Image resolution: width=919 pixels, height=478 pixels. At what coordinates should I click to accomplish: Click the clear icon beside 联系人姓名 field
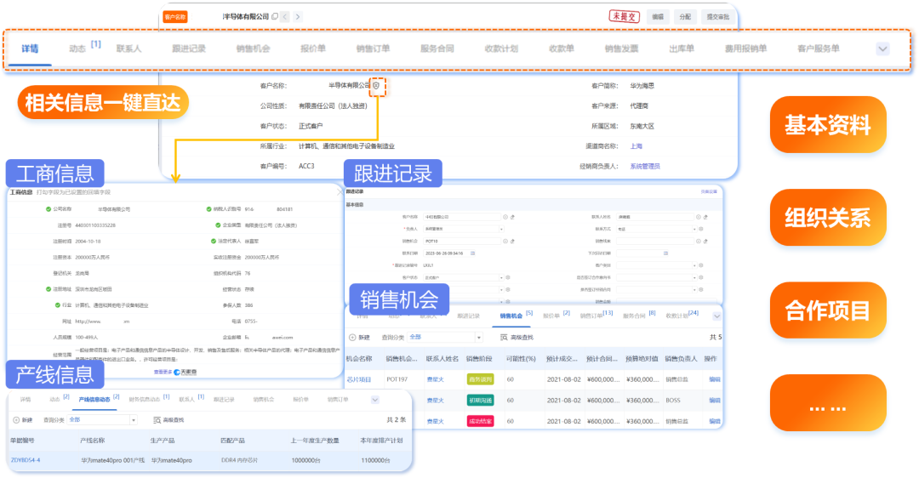pyautogui.click(x=705, y=217)
